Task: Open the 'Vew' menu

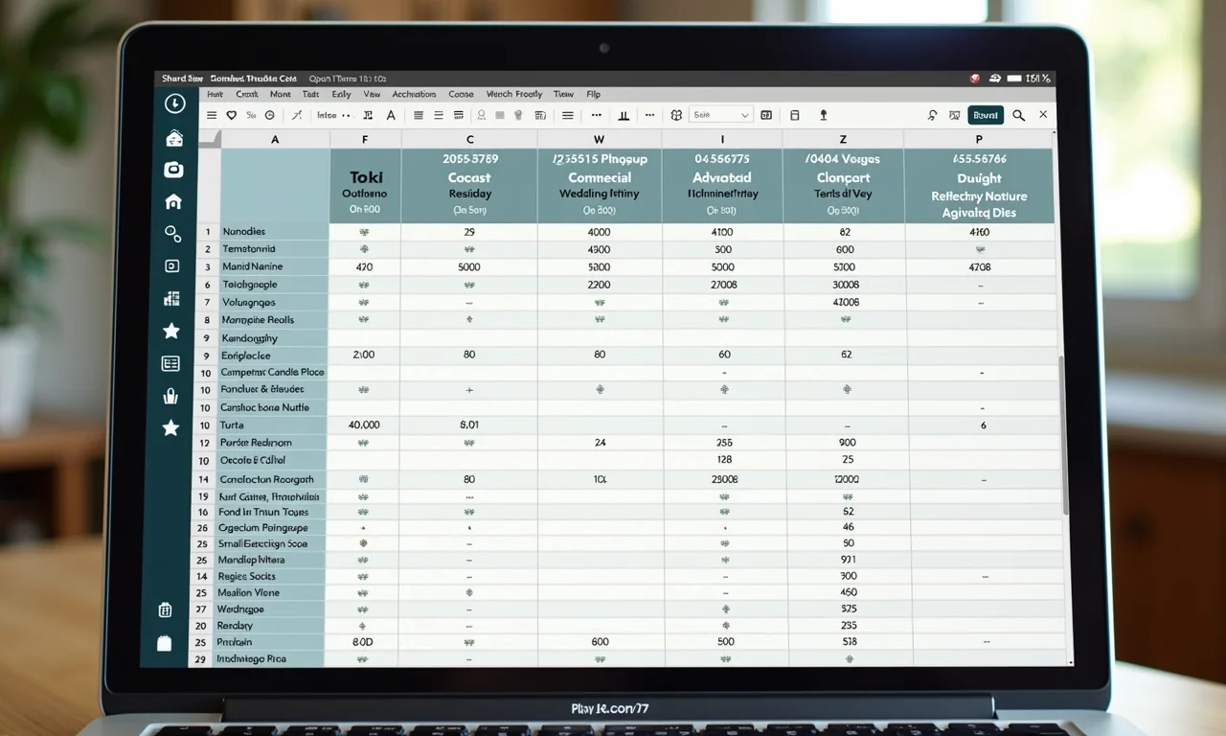Action: coord(372,94)
